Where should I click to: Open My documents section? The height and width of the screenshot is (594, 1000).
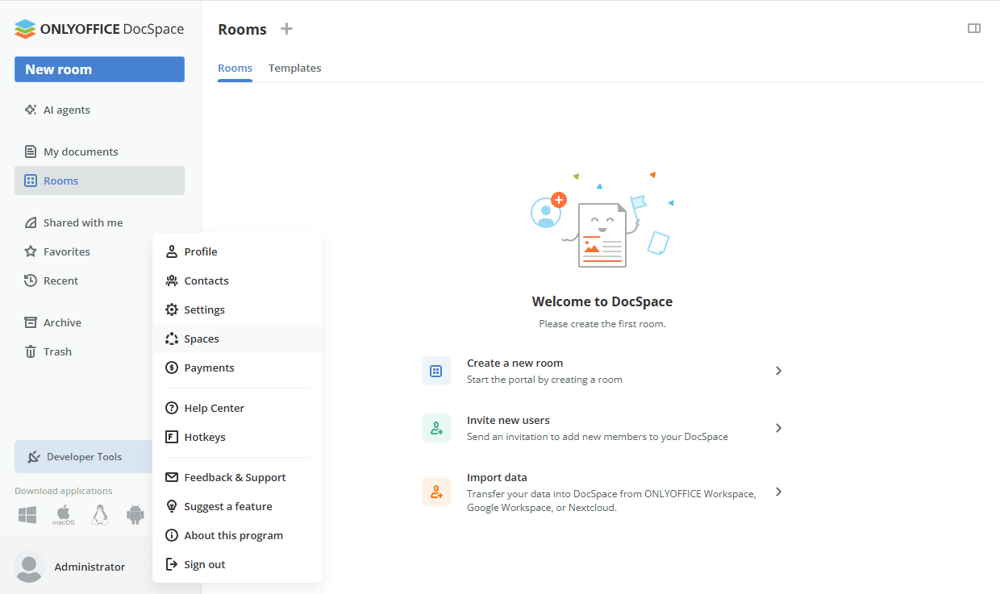(81, 151)
